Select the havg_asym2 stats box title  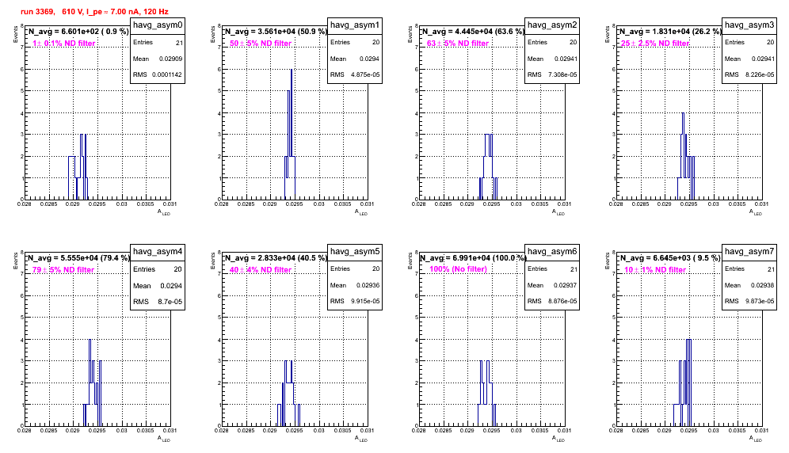(x=552, y=25)
